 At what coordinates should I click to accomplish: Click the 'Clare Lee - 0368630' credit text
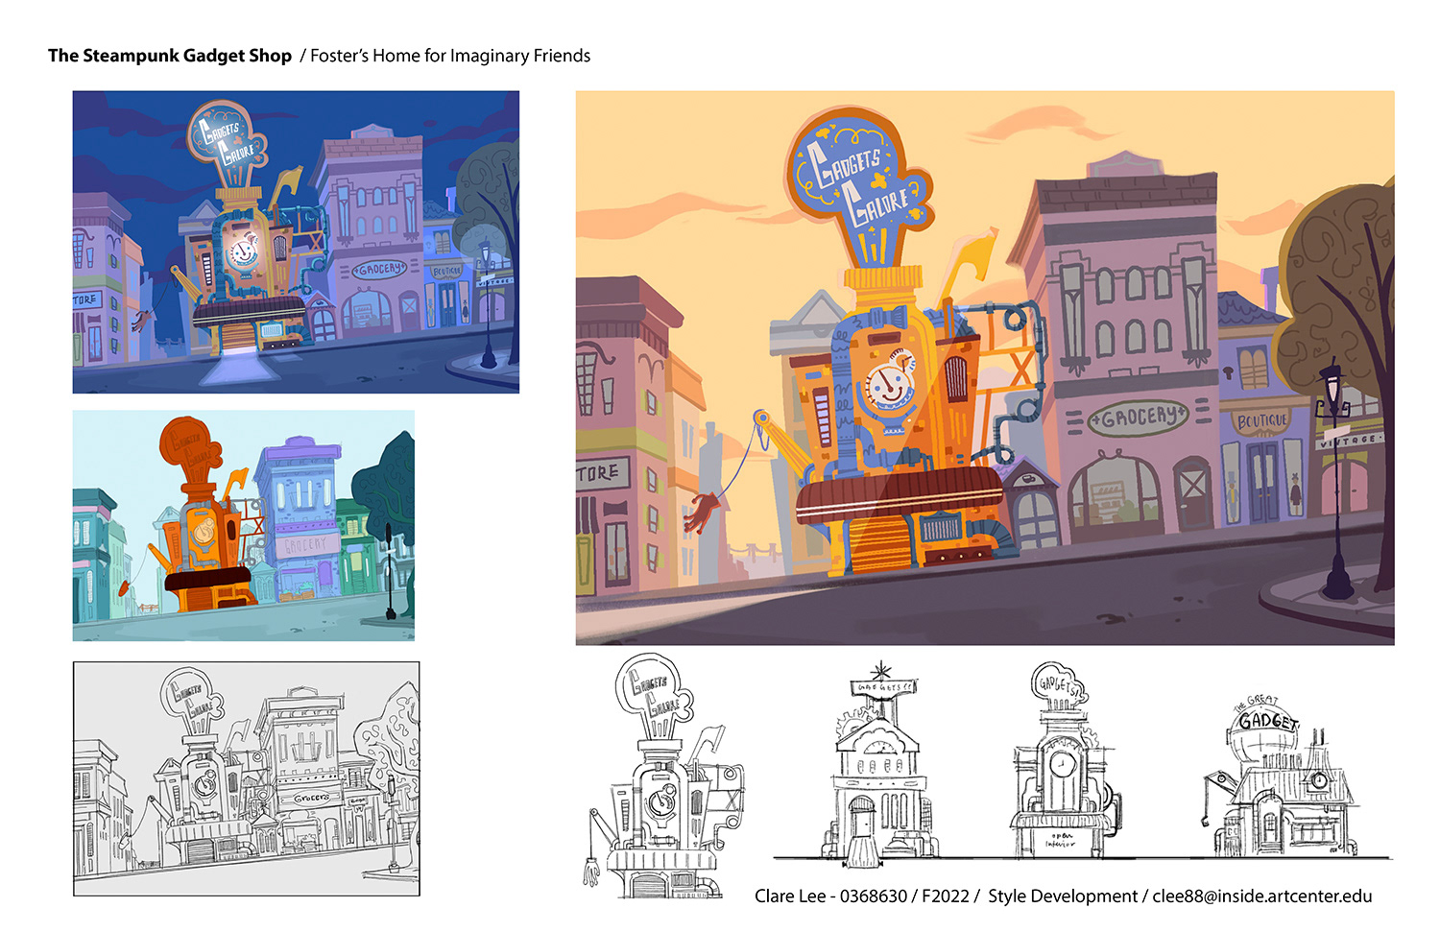pos(830,896)
